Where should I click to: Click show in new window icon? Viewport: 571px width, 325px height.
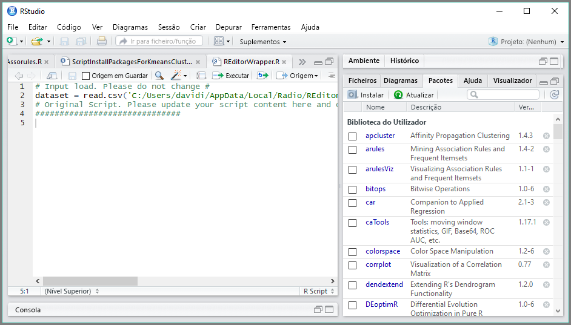coord(52,76)
